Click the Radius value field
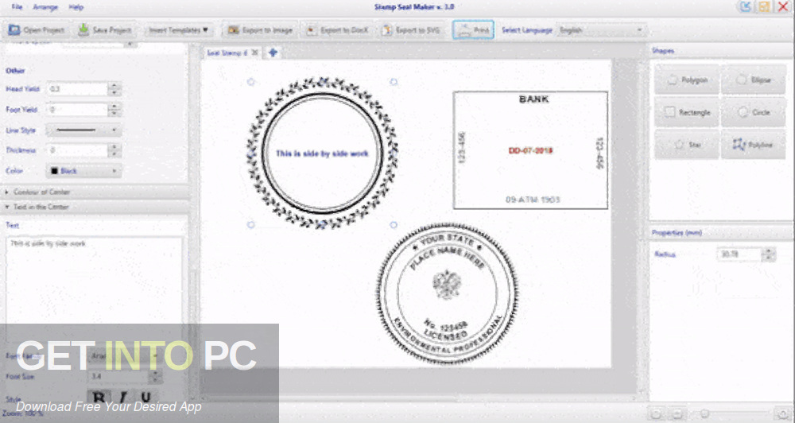This screenshot has height=423, width=795. (739, 254)
